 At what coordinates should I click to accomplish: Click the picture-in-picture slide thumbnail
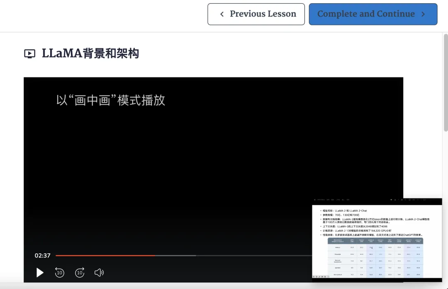pyautogui.click(x=377, y=240)
